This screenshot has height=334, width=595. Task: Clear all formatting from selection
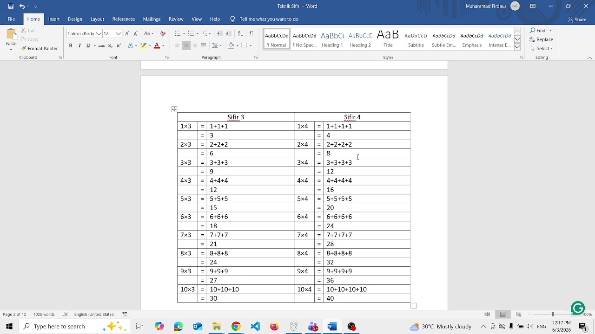point(163,33)
